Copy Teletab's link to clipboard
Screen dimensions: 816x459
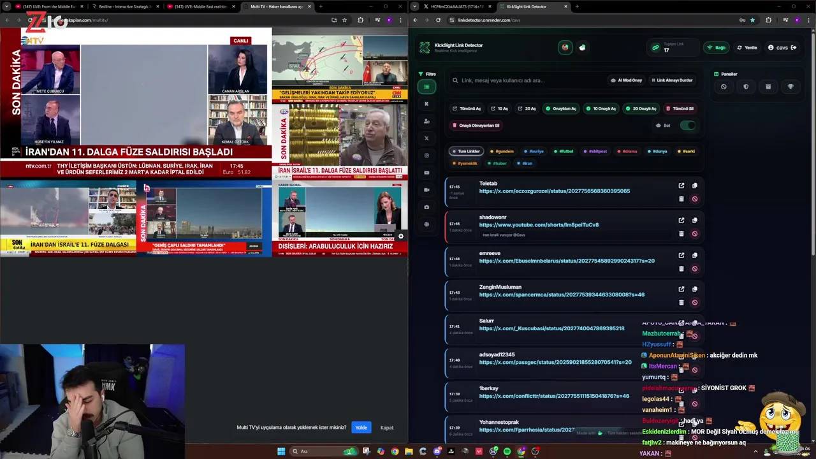pos(695,186)
